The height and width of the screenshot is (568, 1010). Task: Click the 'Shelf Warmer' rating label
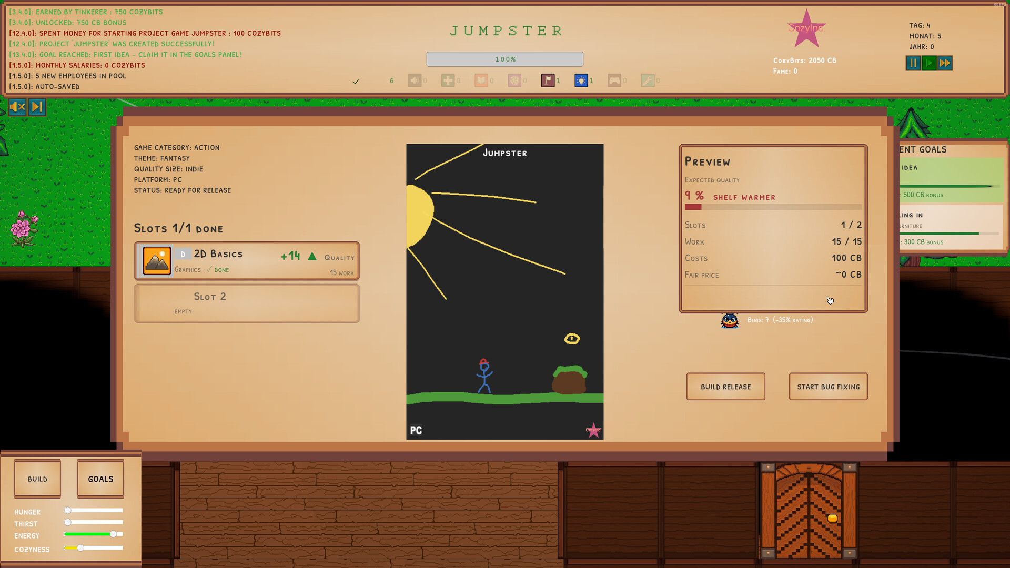[744, 197]
